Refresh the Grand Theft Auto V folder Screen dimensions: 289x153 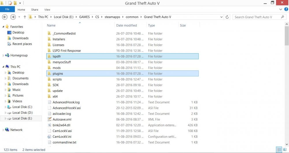(227, 17)
